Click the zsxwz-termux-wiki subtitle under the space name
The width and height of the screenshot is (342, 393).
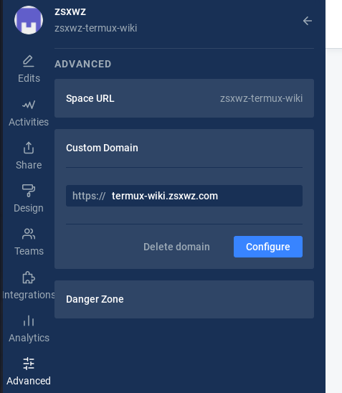(x=95, y=28)
